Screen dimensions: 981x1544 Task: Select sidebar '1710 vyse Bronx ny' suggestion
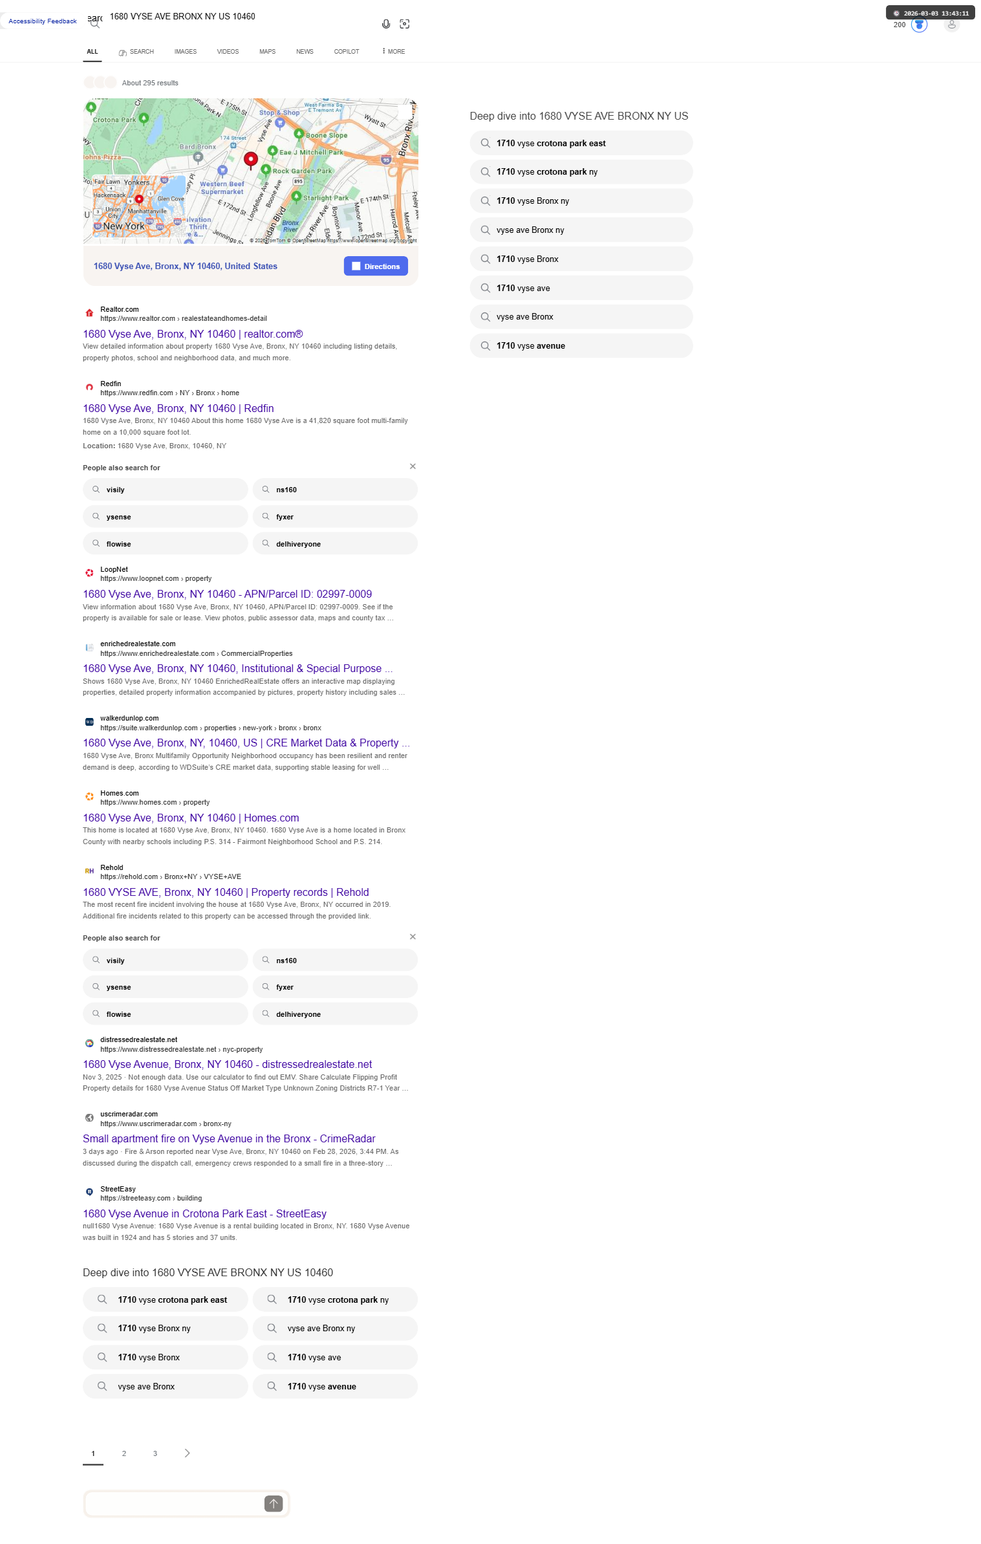pyautogui.click(x=581, y=201)
